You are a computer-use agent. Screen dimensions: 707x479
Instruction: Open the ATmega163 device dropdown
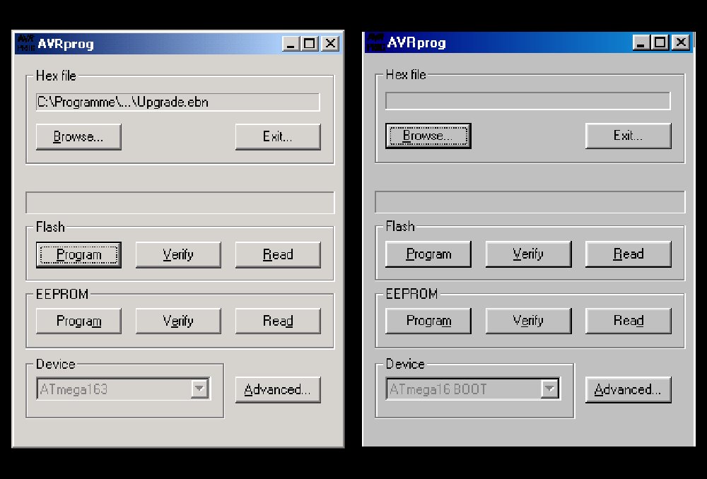199,389
